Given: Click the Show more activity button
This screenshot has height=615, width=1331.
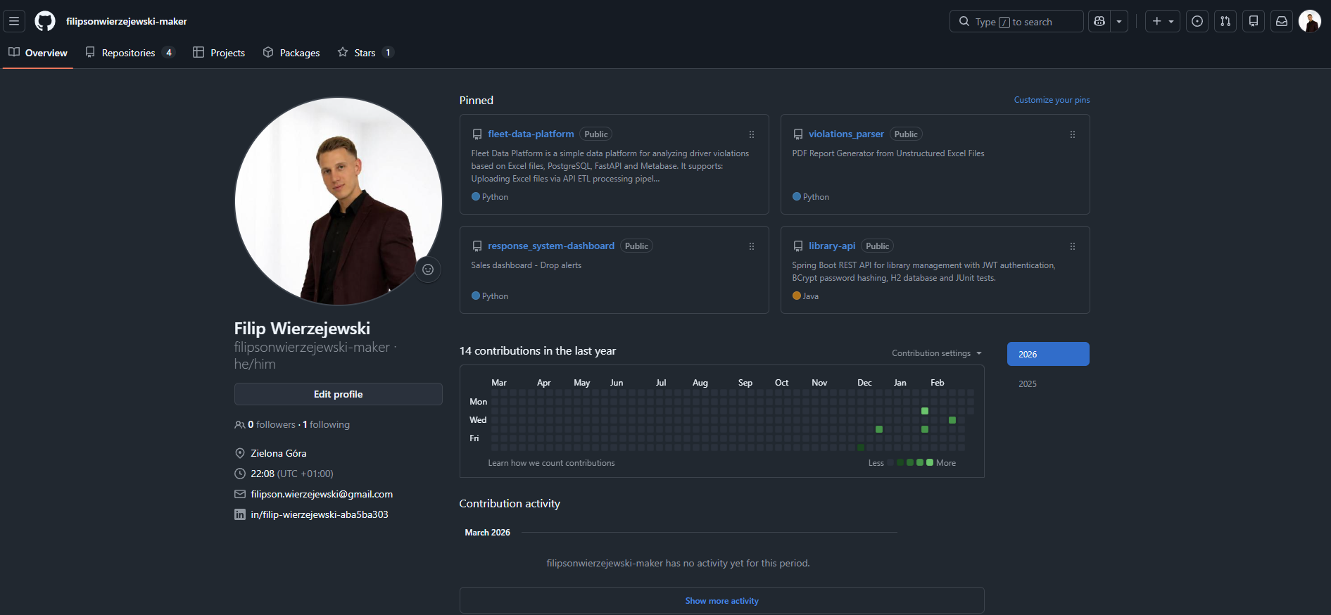Looking at the screenshot, I should point(722,601).
